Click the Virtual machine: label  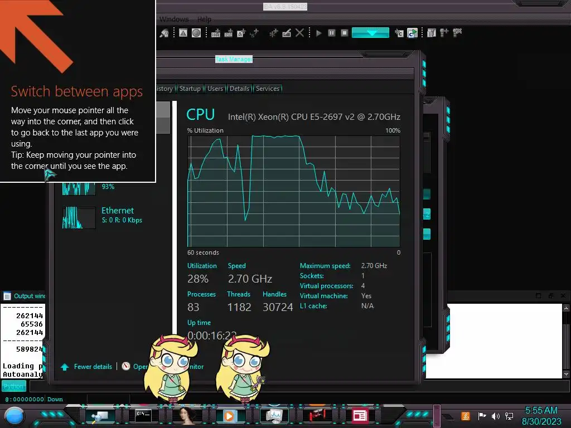[324, 296]
